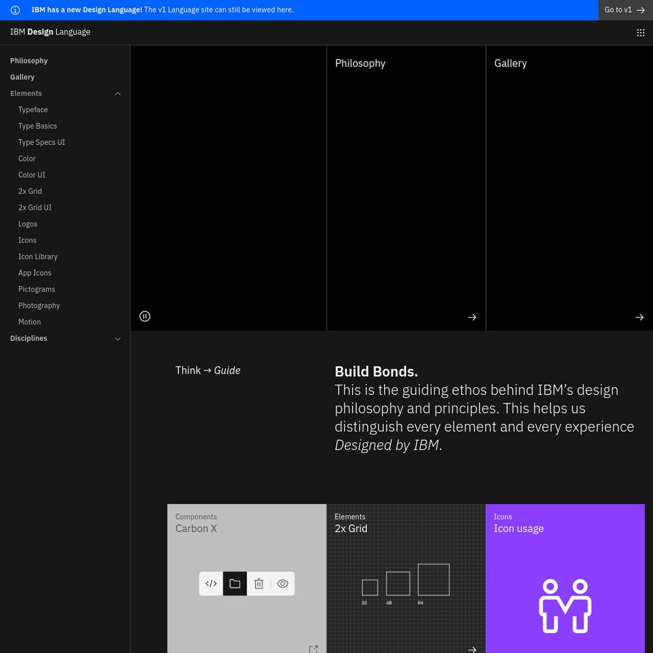653x653 pixels.
Task: Click the people pictogram on Icon usage card
Action: coord(565,606)
